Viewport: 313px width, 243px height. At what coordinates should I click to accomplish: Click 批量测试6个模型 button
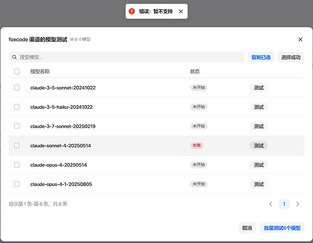[x=282, y=228]
